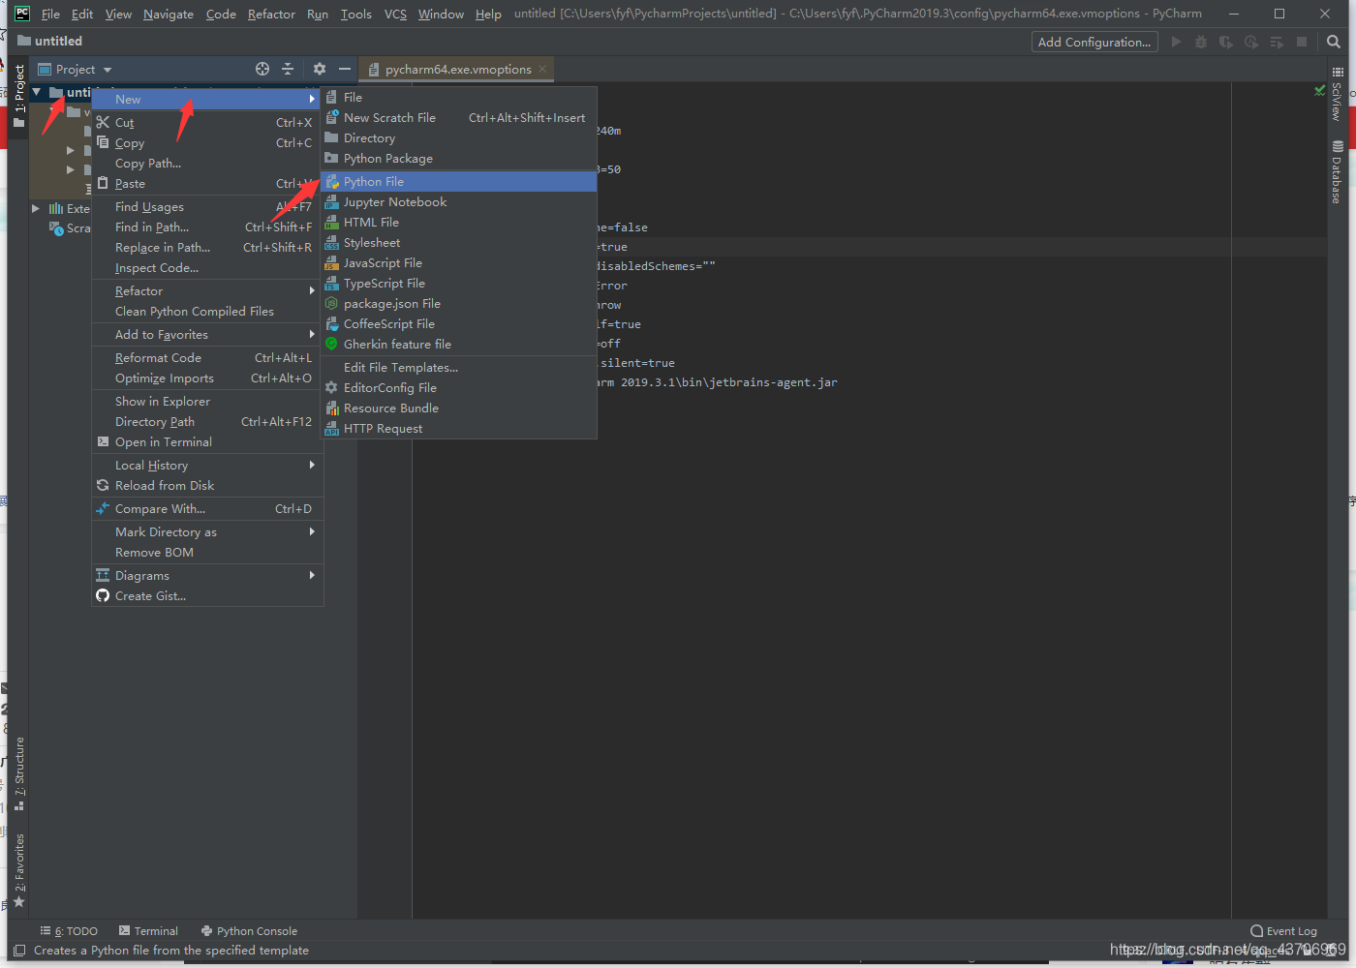Hide the Project panel with minus icon
Viewport: 1356px width, 968px height.
pos(345,69)
